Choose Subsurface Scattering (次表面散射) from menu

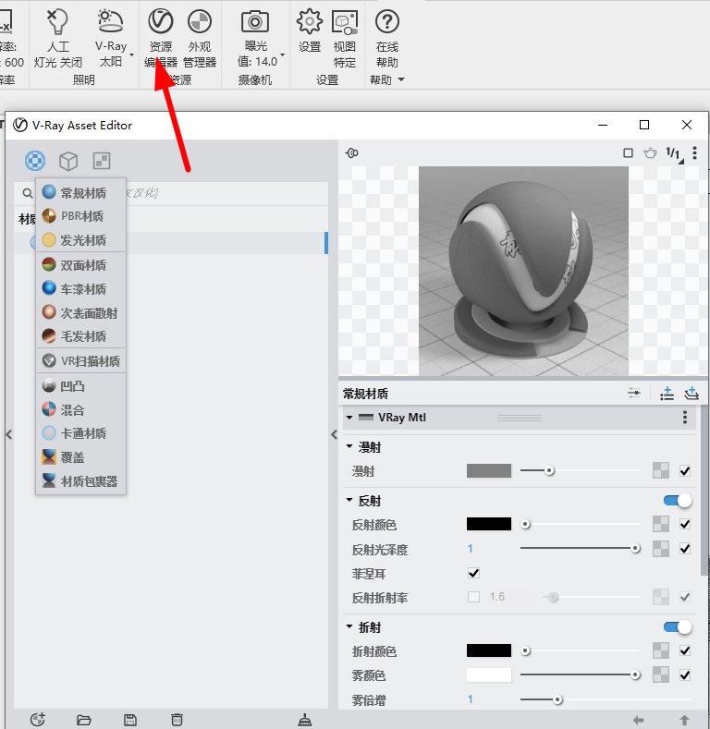tap(81, 313)
